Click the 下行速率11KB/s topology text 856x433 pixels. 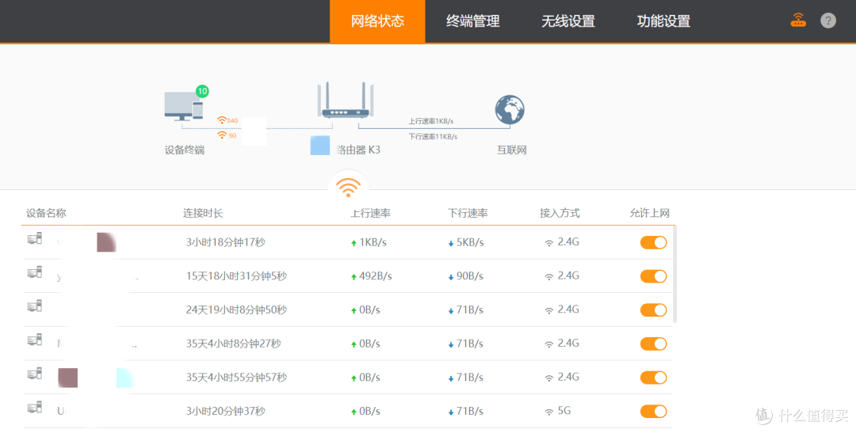coord(433,136)
